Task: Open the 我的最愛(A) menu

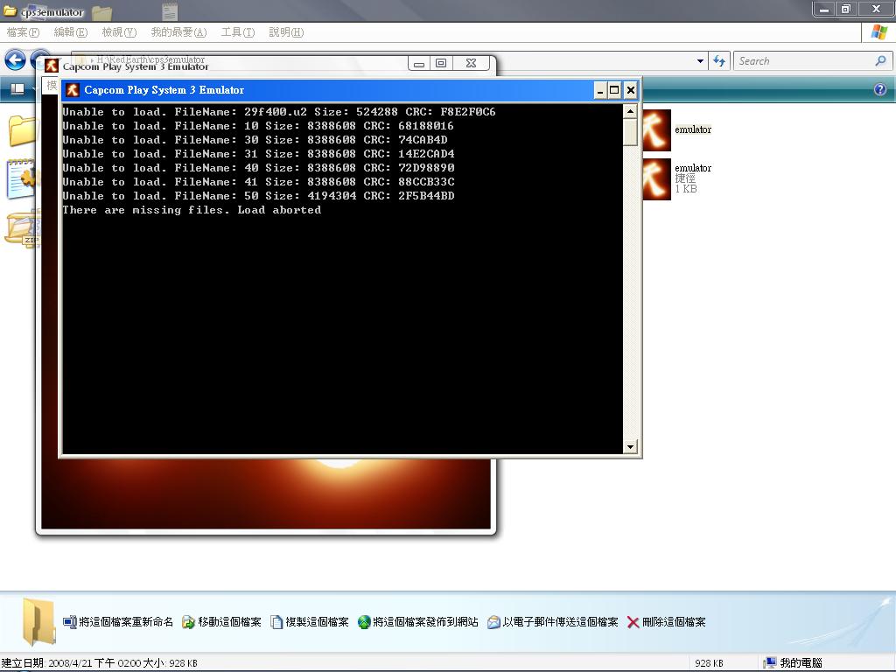Action: [178, 32]
